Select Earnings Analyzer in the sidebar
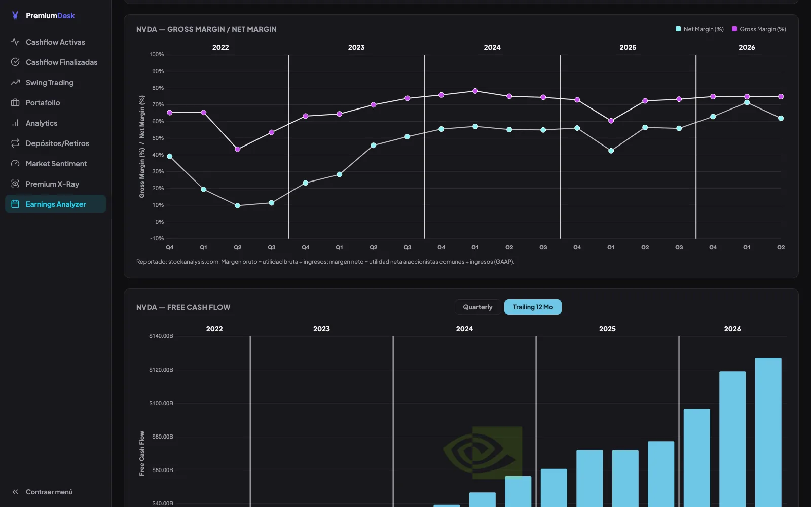Viewport: 811px width, 507px height. [55, 204]
